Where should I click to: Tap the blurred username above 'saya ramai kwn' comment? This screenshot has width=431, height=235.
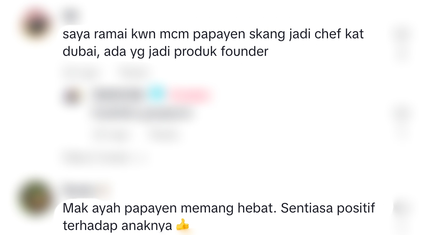pyautogui.click(x=71, y=15)
